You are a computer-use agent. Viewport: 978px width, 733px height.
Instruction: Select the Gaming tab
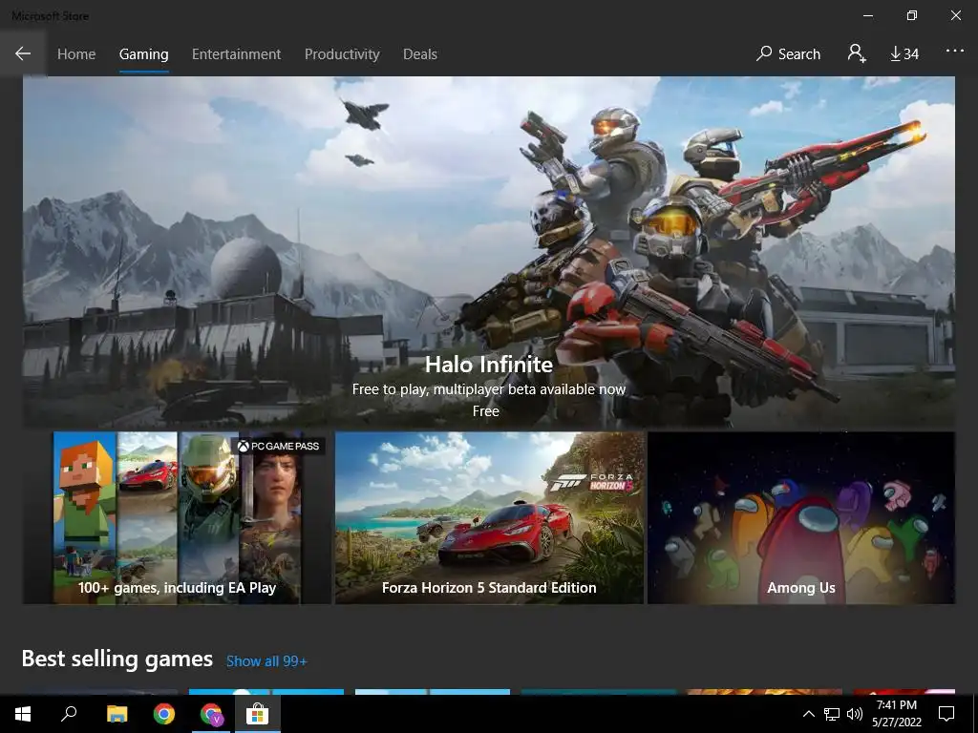[x=143, y=54]
